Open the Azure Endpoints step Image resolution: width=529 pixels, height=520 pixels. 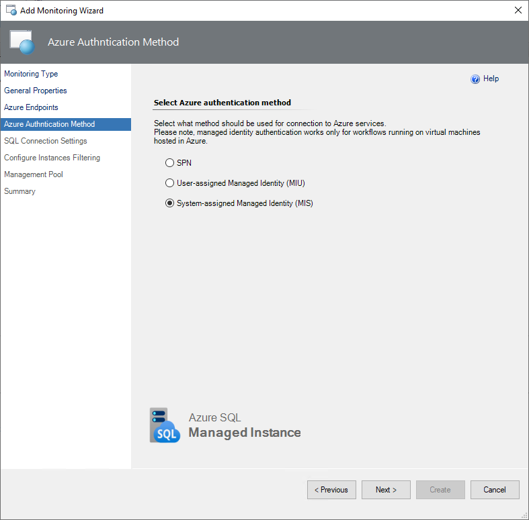(31, 107)
